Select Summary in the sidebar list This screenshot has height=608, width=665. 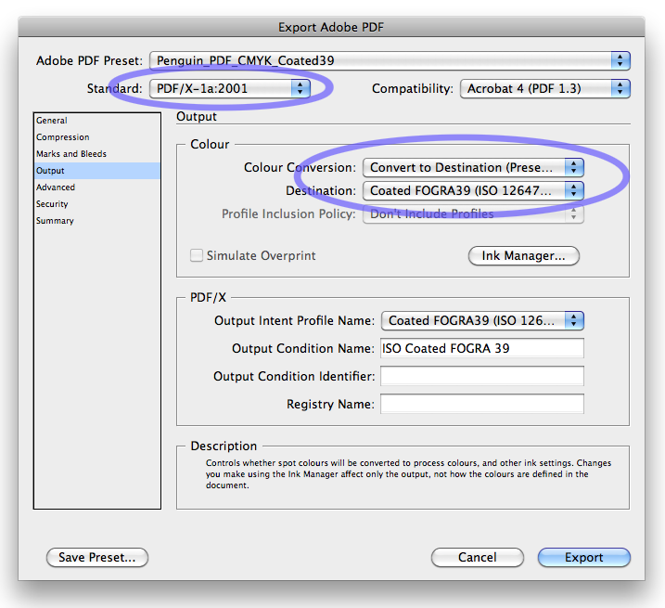point(97,221)
